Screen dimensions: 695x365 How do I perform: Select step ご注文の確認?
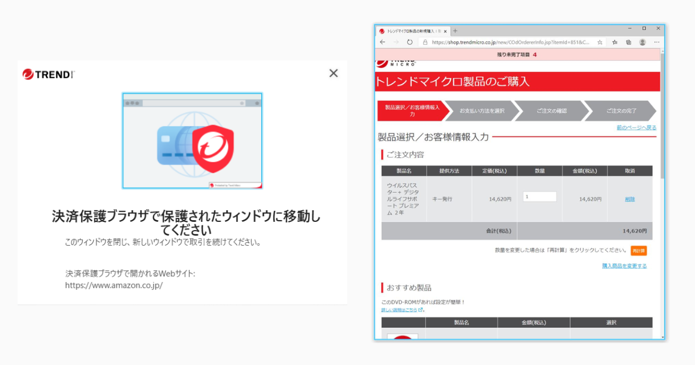tap(551, 110)
